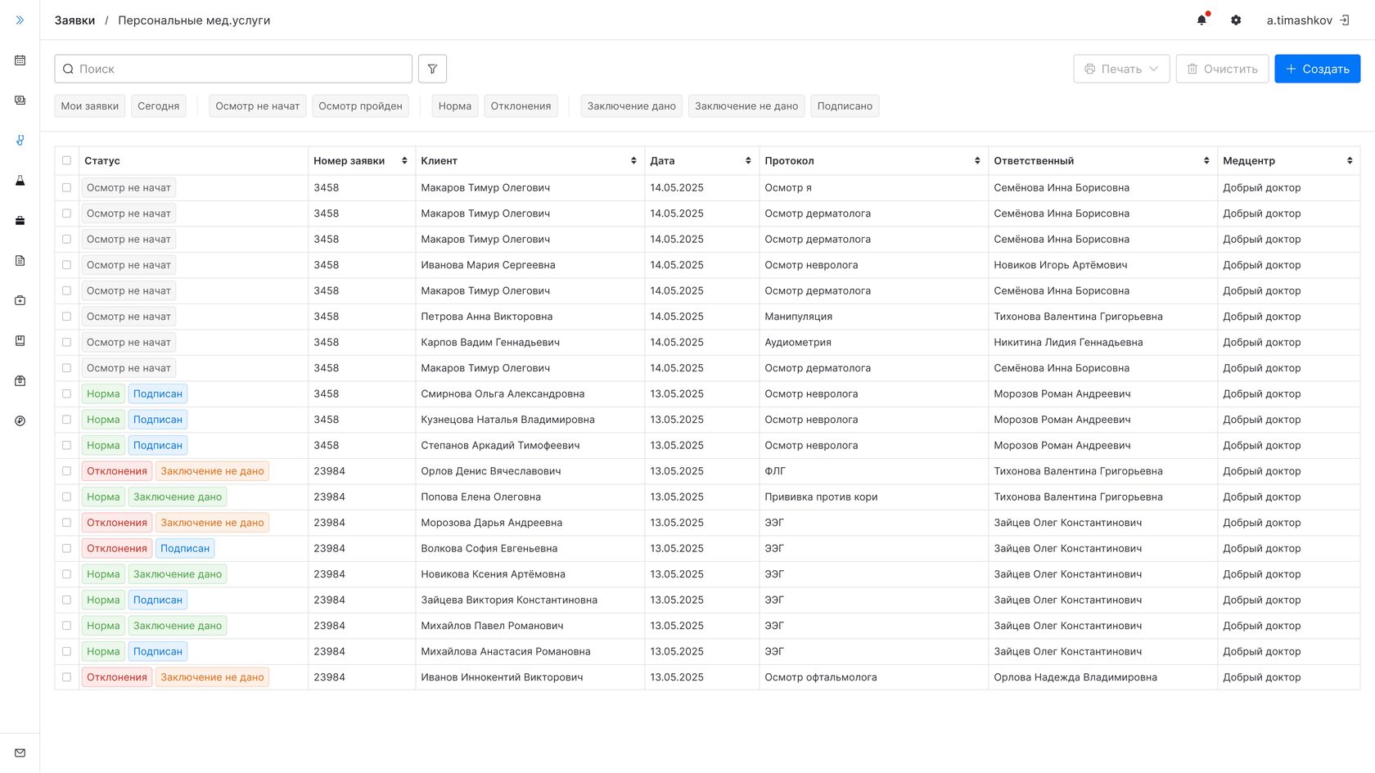Image resolution: width=1375 pixels, height=773 pixels.
Task: Log out using the exit icon
Action: pos(1345,20)
